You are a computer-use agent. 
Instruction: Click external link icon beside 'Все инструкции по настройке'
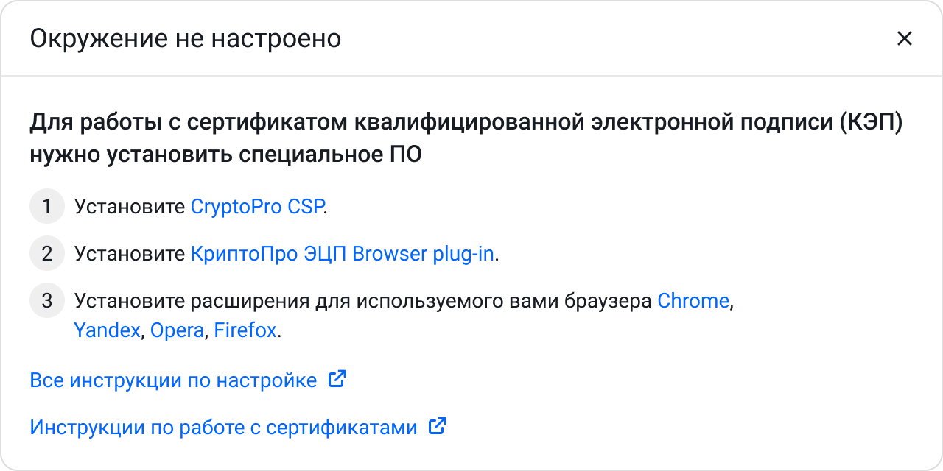pos(337,378)
